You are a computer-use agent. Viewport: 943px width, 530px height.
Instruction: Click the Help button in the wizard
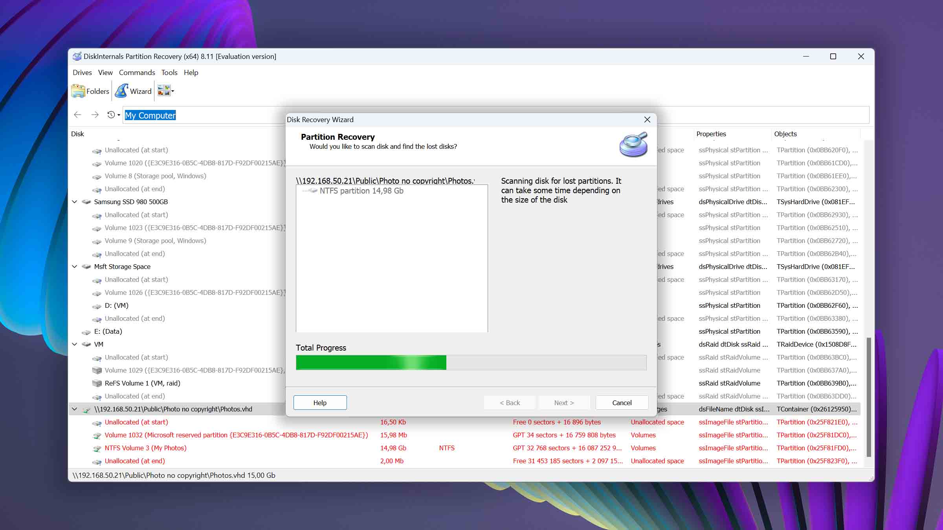click(320, 402)
